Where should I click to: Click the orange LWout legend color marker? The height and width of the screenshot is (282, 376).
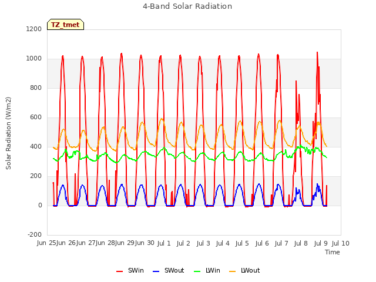pyautogui.click(x=233, y=271)
